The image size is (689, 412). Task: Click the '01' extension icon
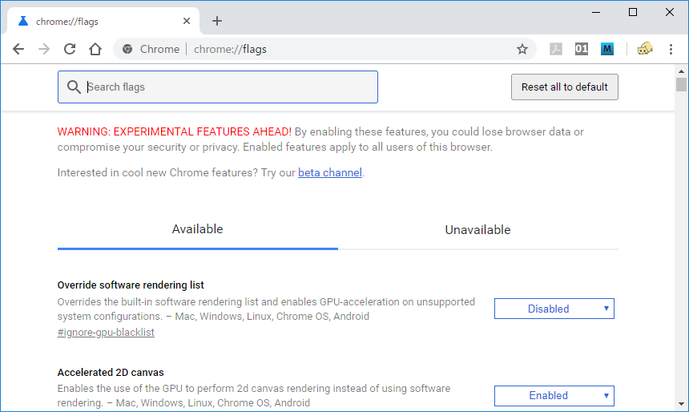pos(582,49)
